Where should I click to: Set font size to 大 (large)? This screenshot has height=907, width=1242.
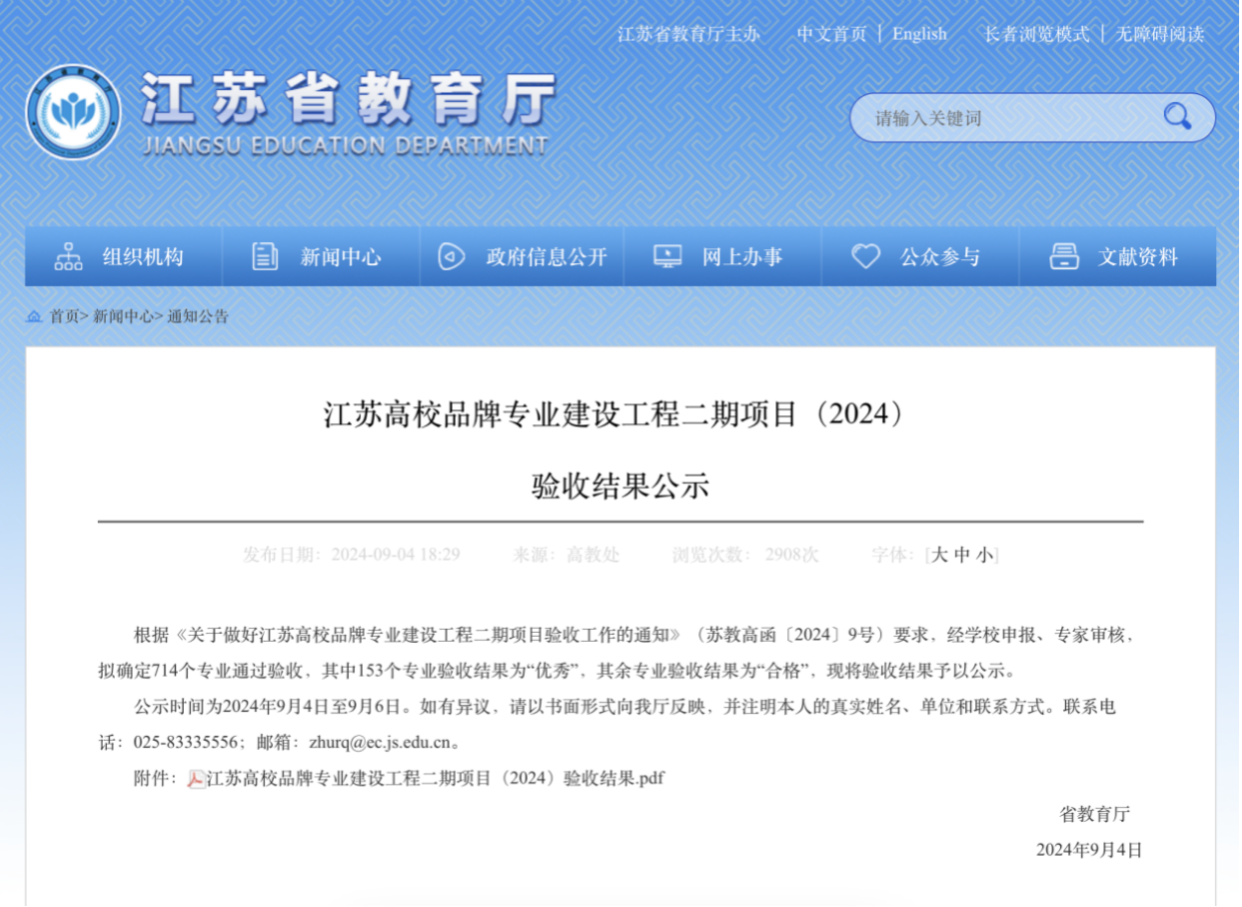click(x=938, y=555)
